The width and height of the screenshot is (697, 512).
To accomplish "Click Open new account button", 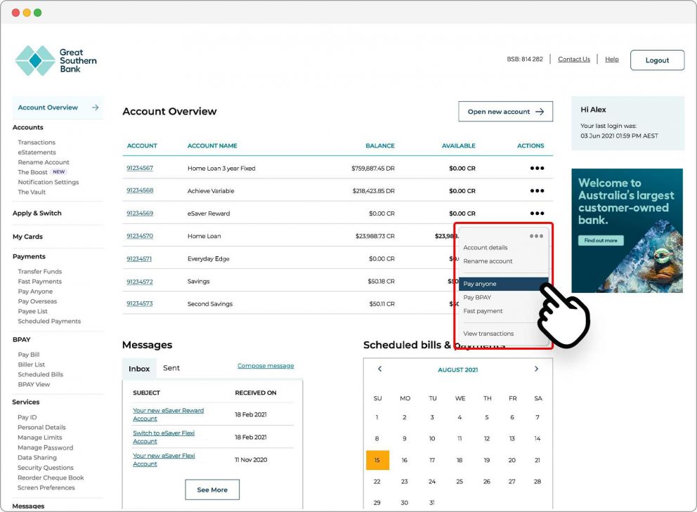I will click(505, 112).
